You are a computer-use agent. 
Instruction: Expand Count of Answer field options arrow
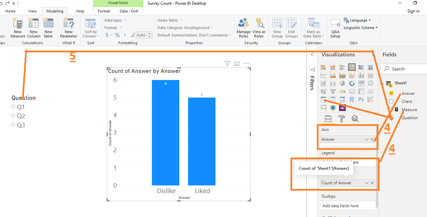[366, 183]
